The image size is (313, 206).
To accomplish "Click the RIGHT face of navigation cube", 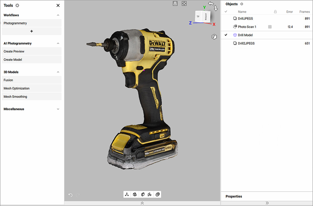I will pos(206,17).
